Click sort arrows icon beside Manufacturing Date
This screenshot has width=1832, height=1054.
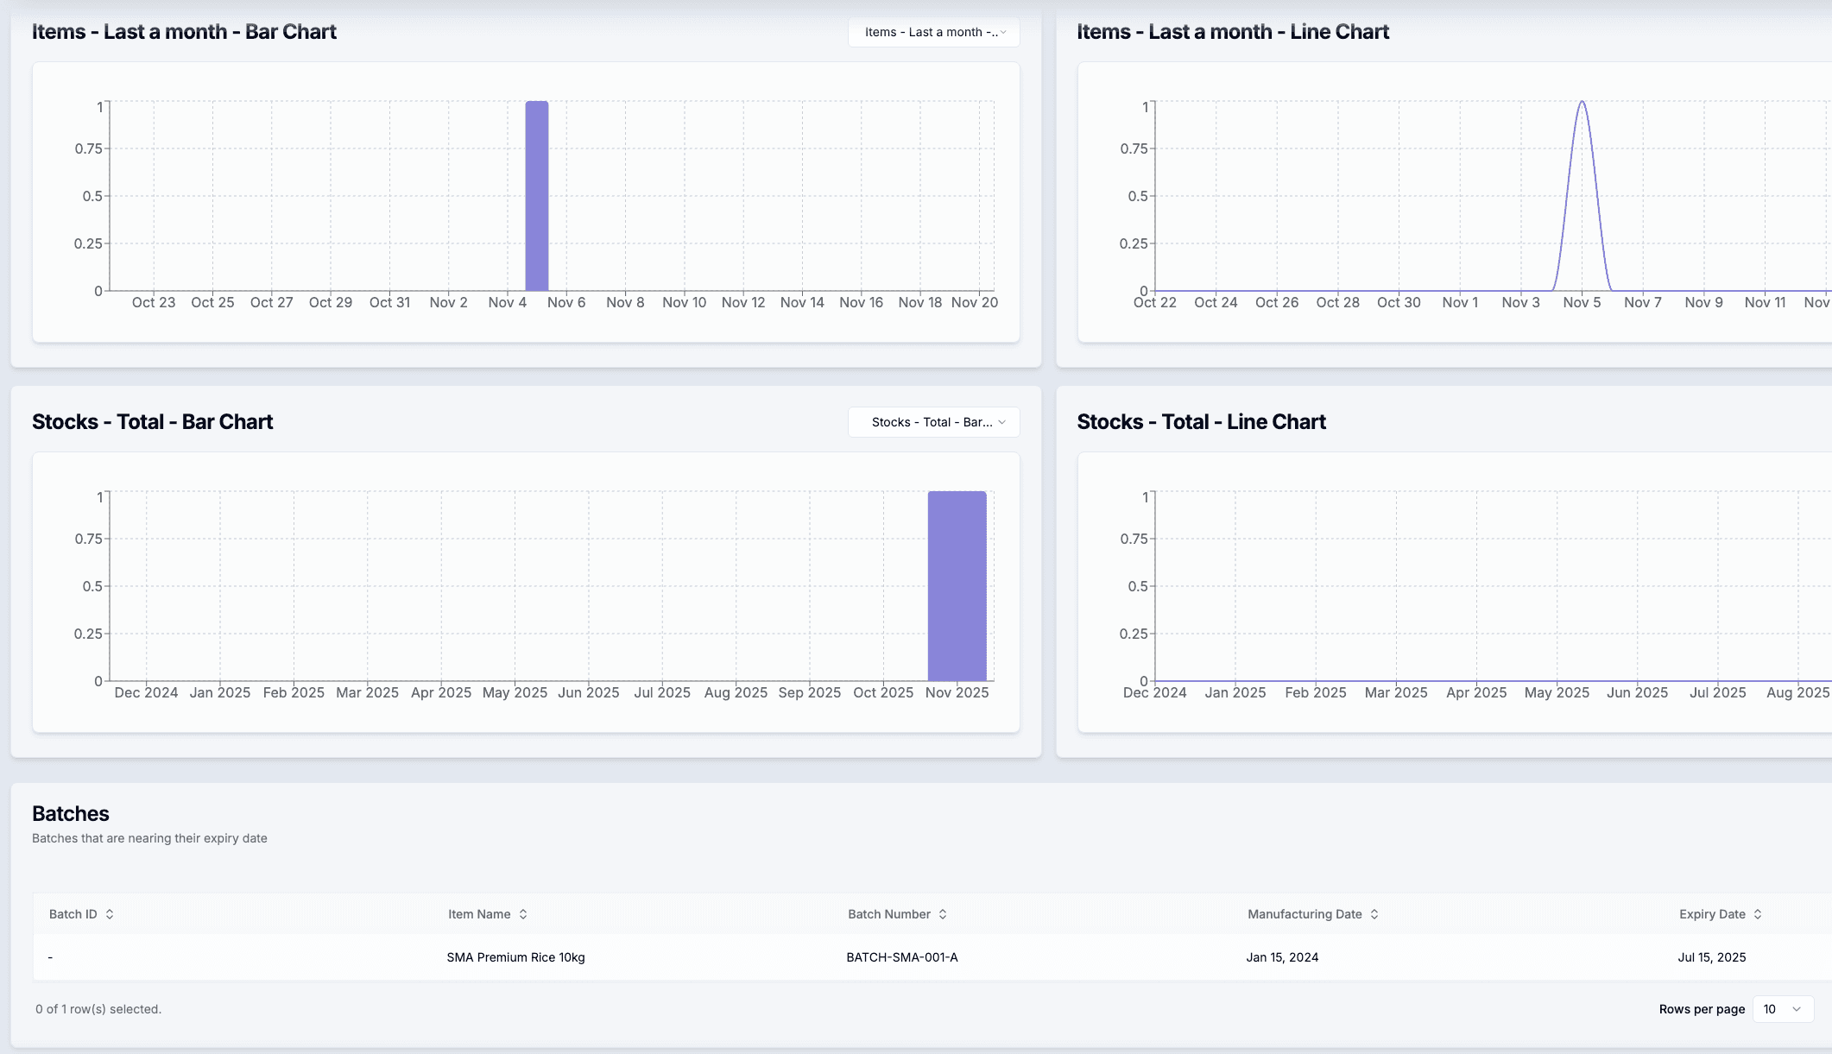[x=1374, y=914]
